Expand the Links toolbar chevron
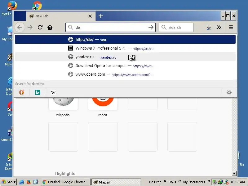Image resolution: width=248 pixels, height=186 pixels. tap(180, 181)
